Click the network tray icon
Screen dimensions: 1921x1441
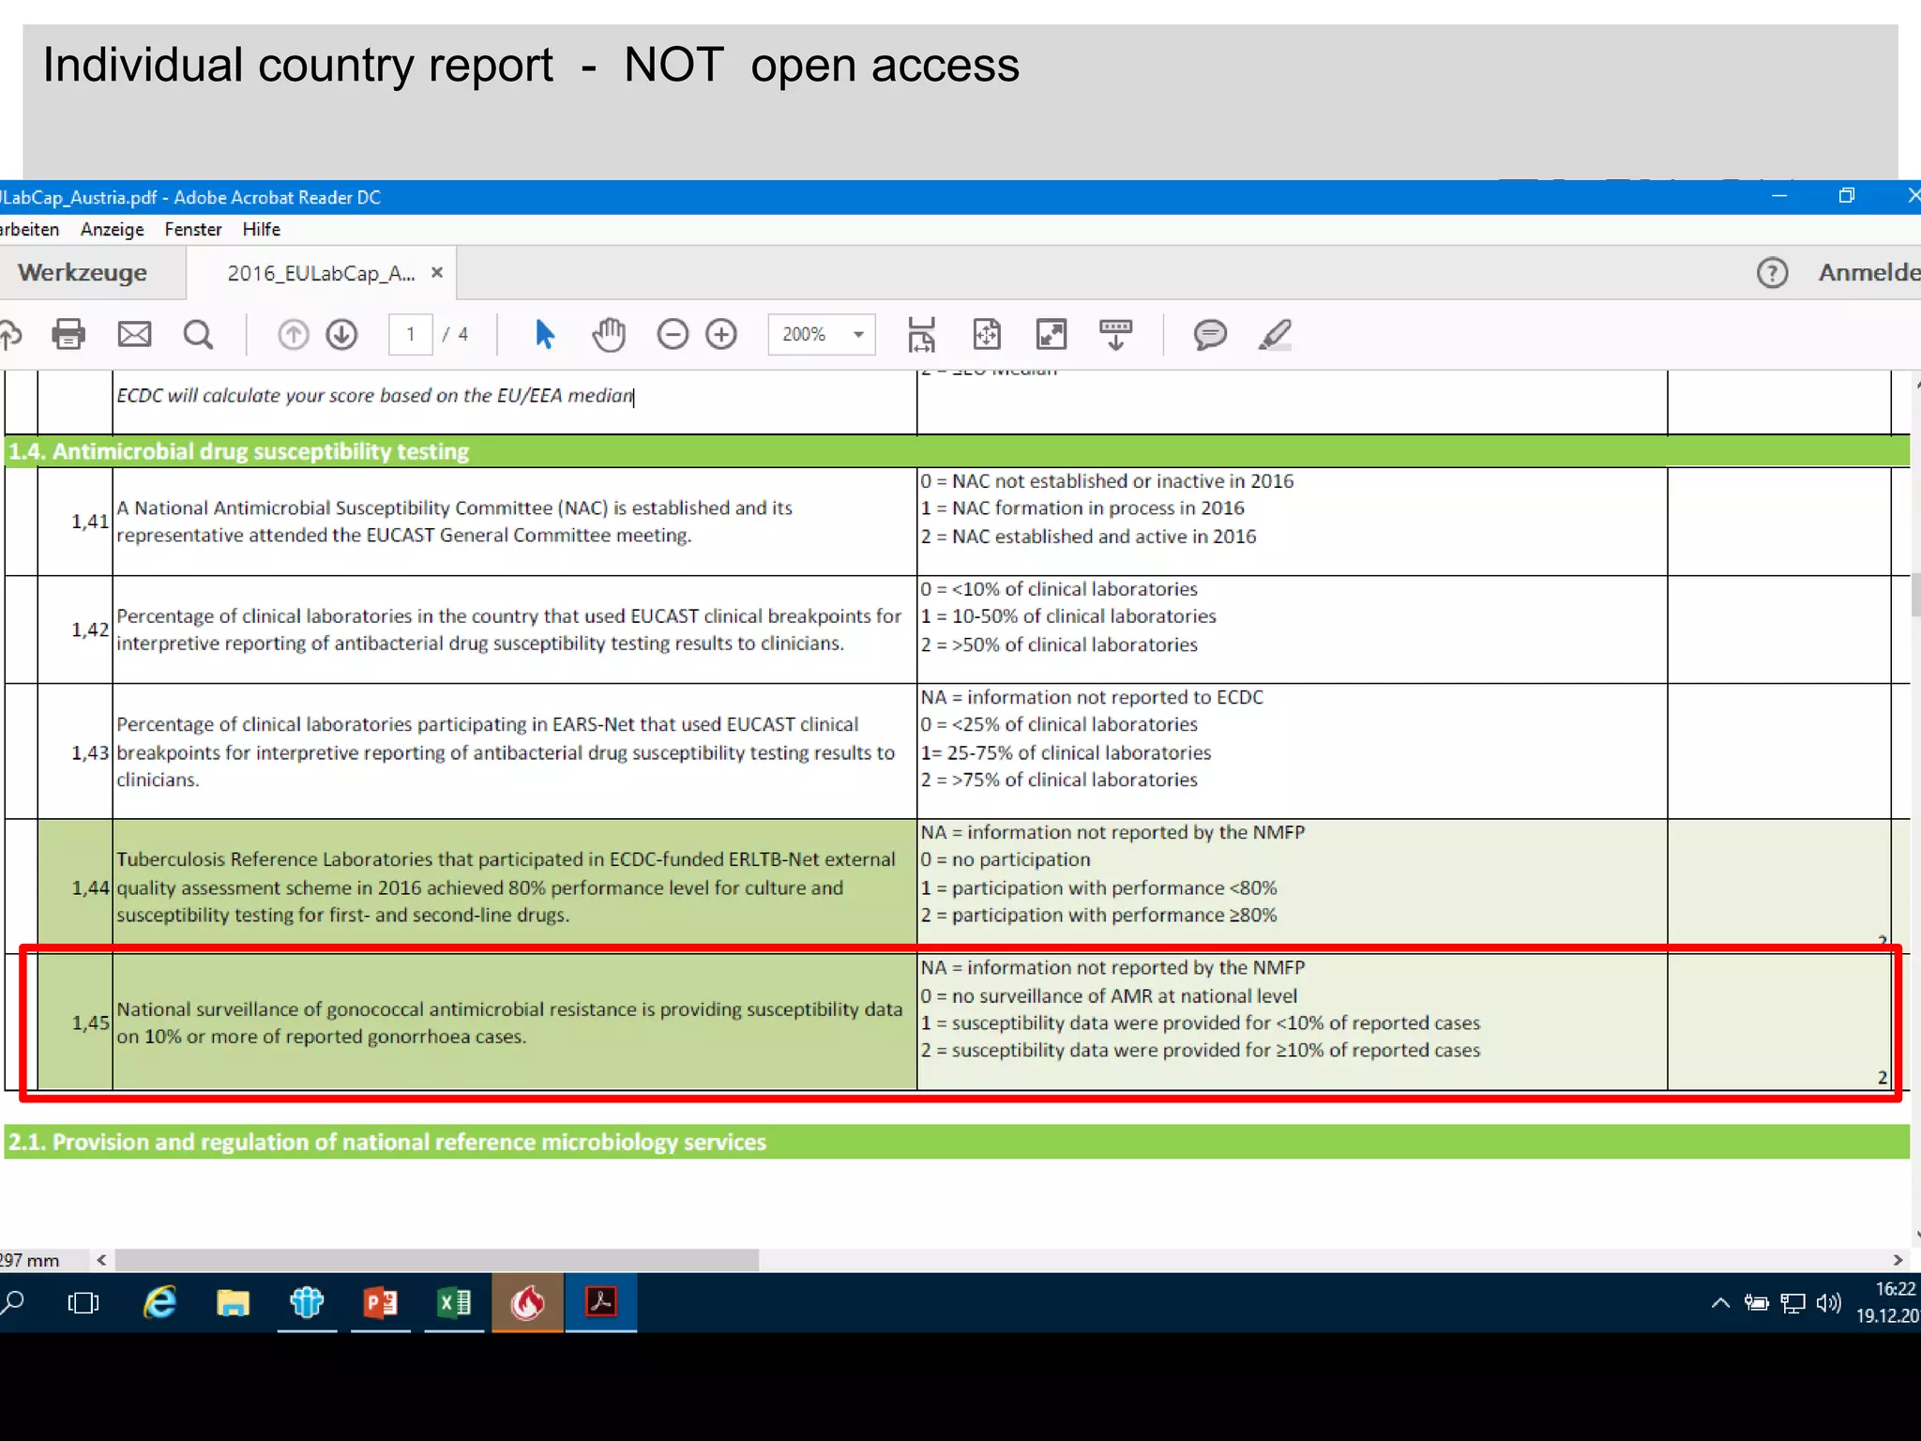(1792, 1303)
